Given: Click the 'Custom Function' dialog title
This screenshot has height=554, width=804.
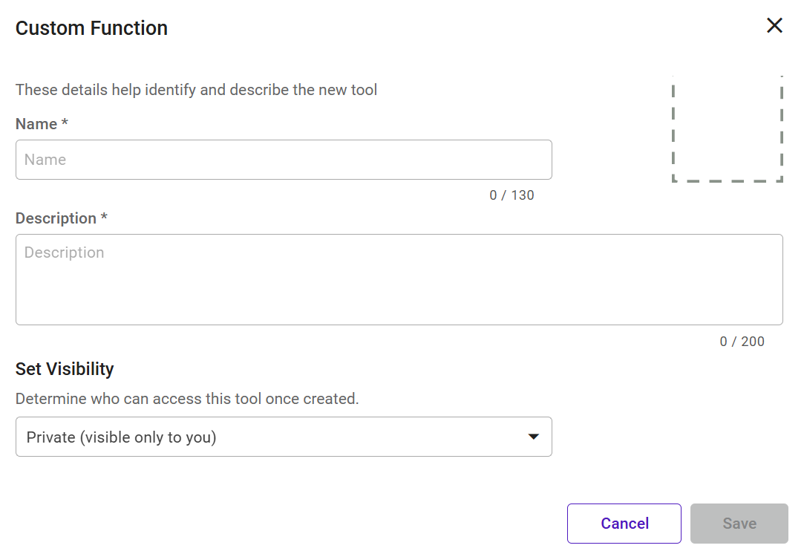Looking at the screenshot, I should click(91, 28).
